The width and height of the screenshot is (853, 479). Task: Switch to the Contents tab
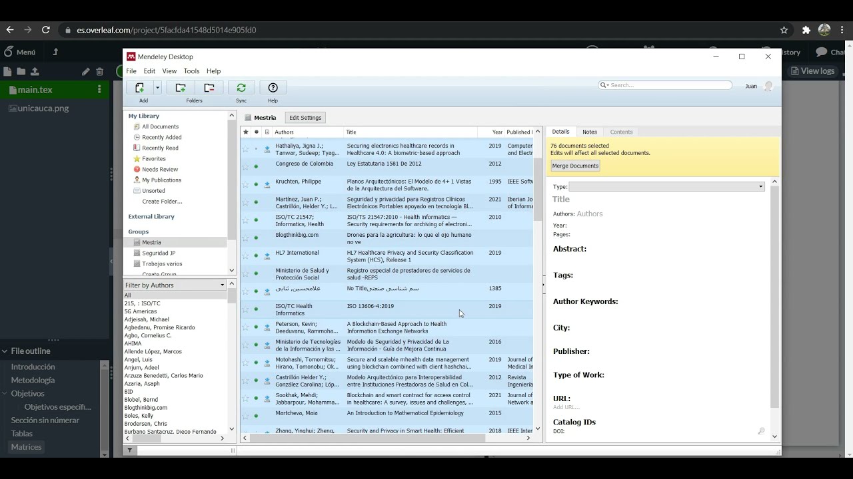621,132
